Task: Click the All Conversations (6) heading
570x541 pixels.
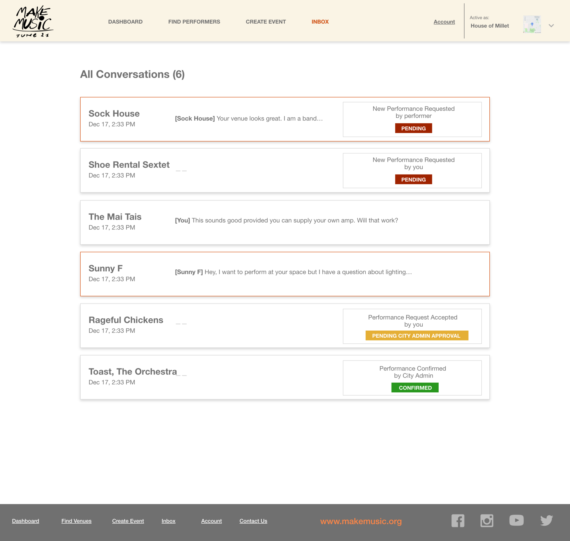Action: pyautogui.click(x=132, y=74)
